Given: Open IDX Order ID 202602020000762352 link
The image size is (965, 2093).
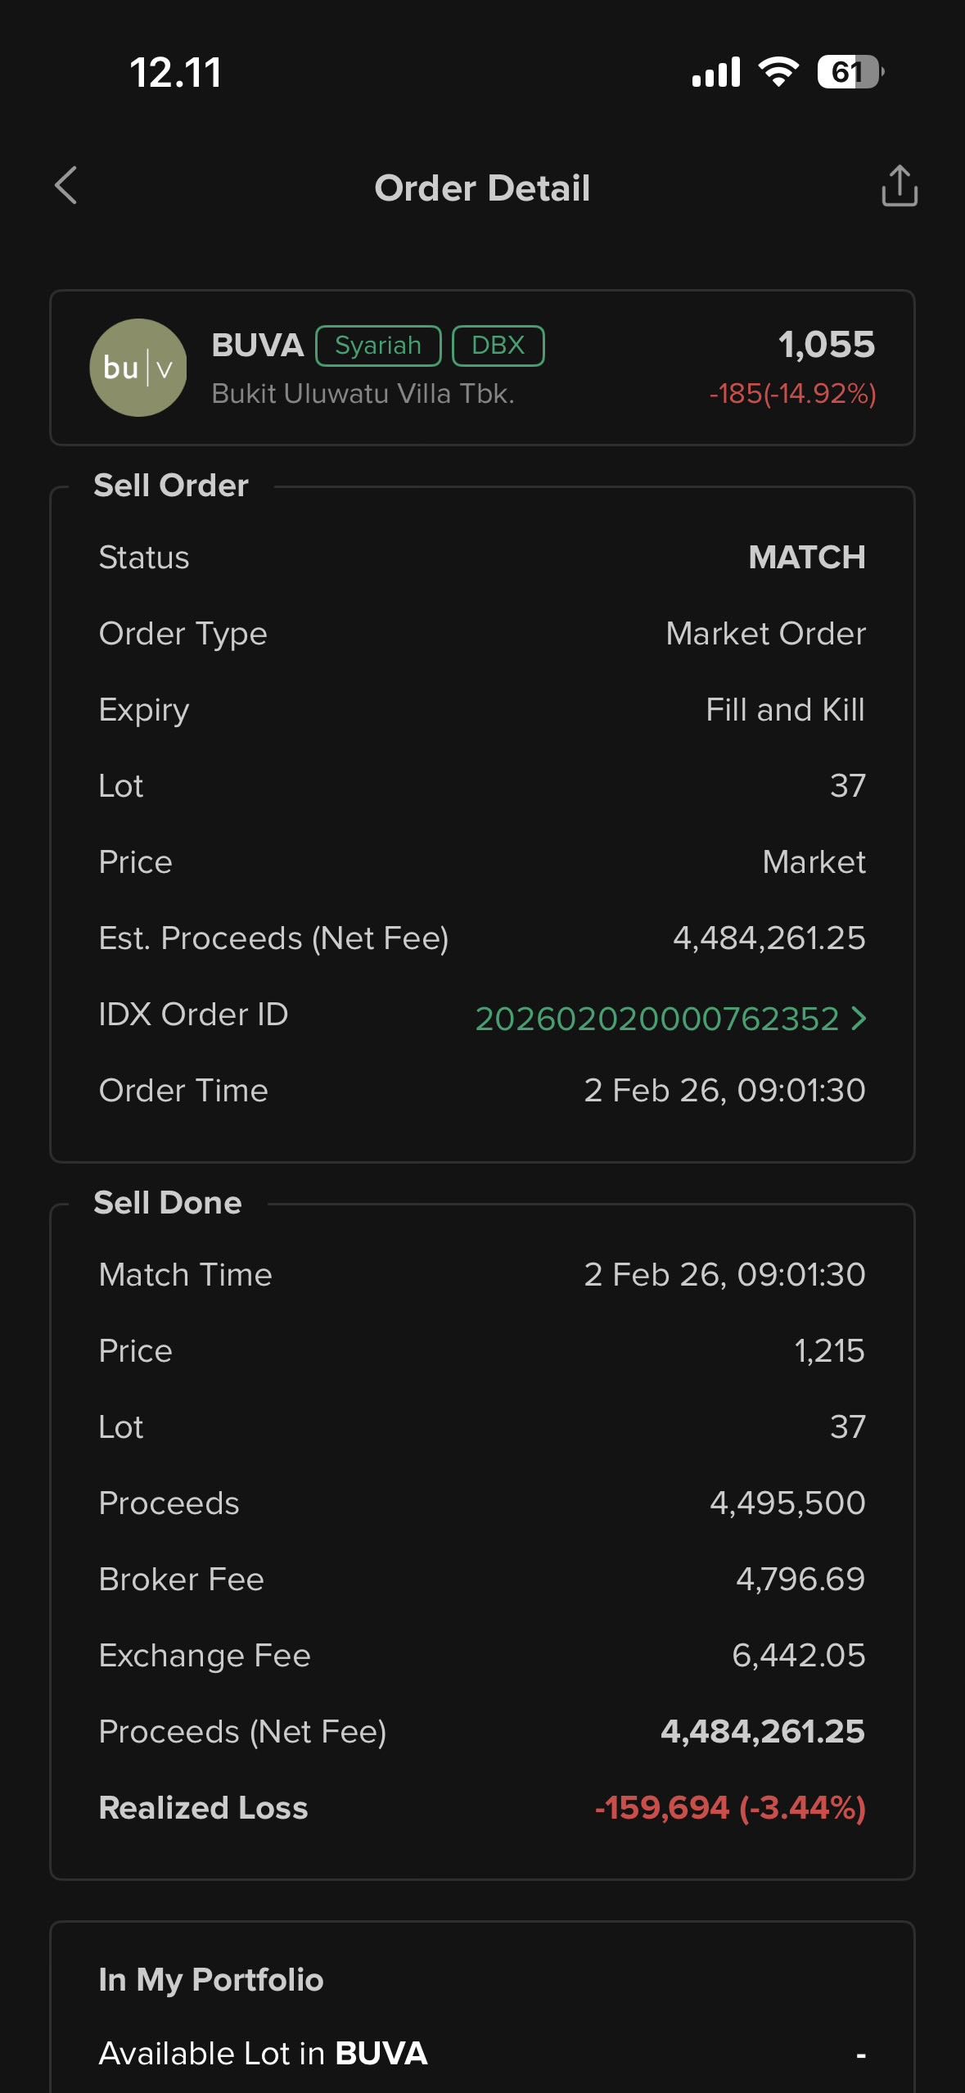Looking at the screenshot, I should 656,1019.
